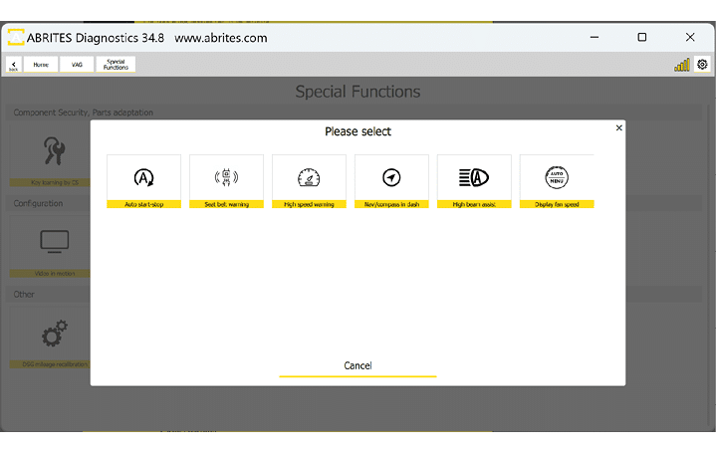
Task: Close the ABRITES Diagnostics application window
Action: pyautogui.click(x=690, y=37)
